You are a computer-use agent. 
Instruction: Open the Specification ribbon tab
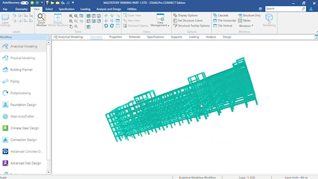point(66,9)
